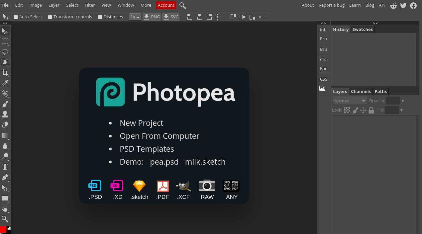Image resolution: width=422 pixels, height=234 pixels.
Task: Open the Twitter icon link
Action: click(x=403, y=5)
